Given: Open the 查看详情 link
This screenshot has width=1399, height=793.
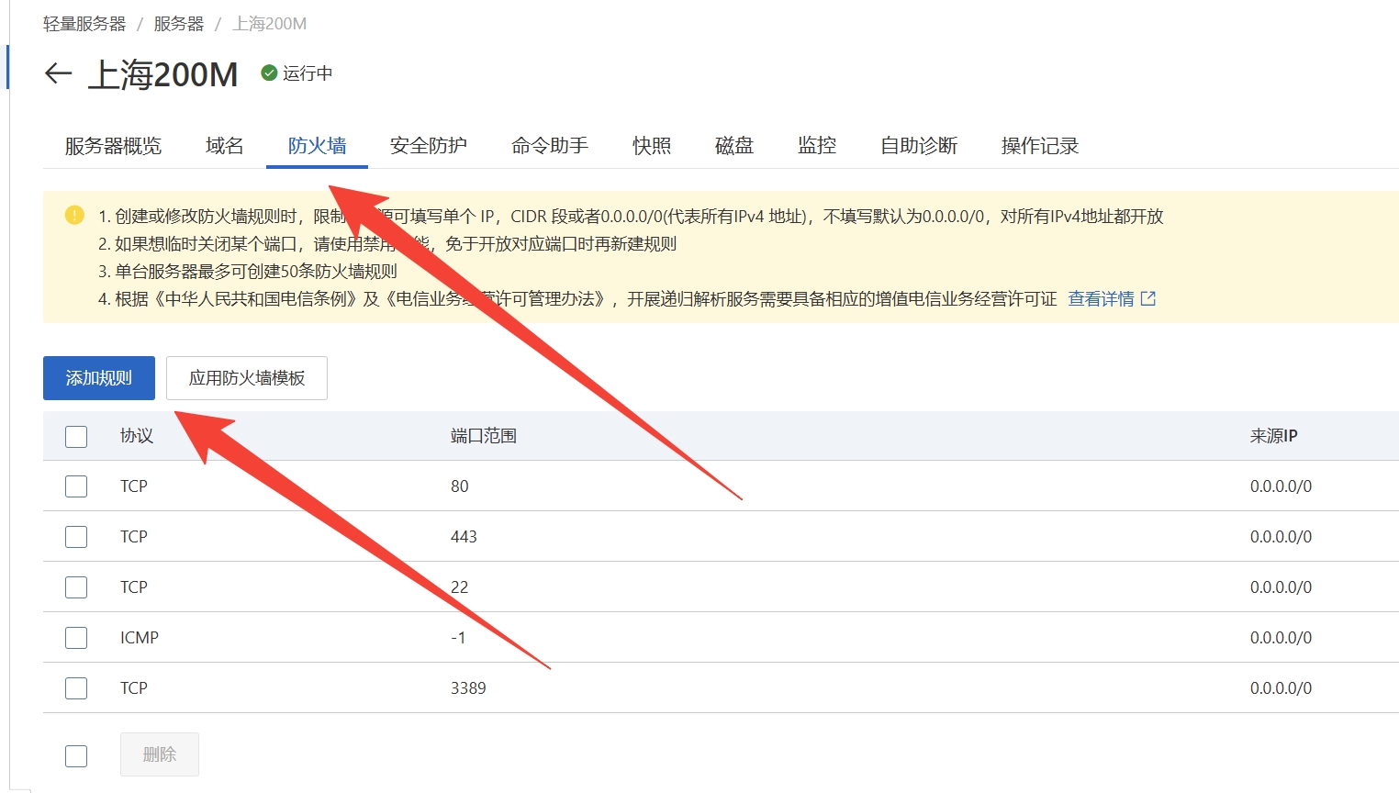Looking at the screenshot, I should pyautogui.click(x=1101, y=298).
